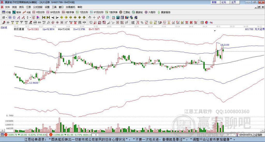Viewport: 265px width, 142px height.
Task: Open the 资讯 menu
Action: tap(21, 7)
